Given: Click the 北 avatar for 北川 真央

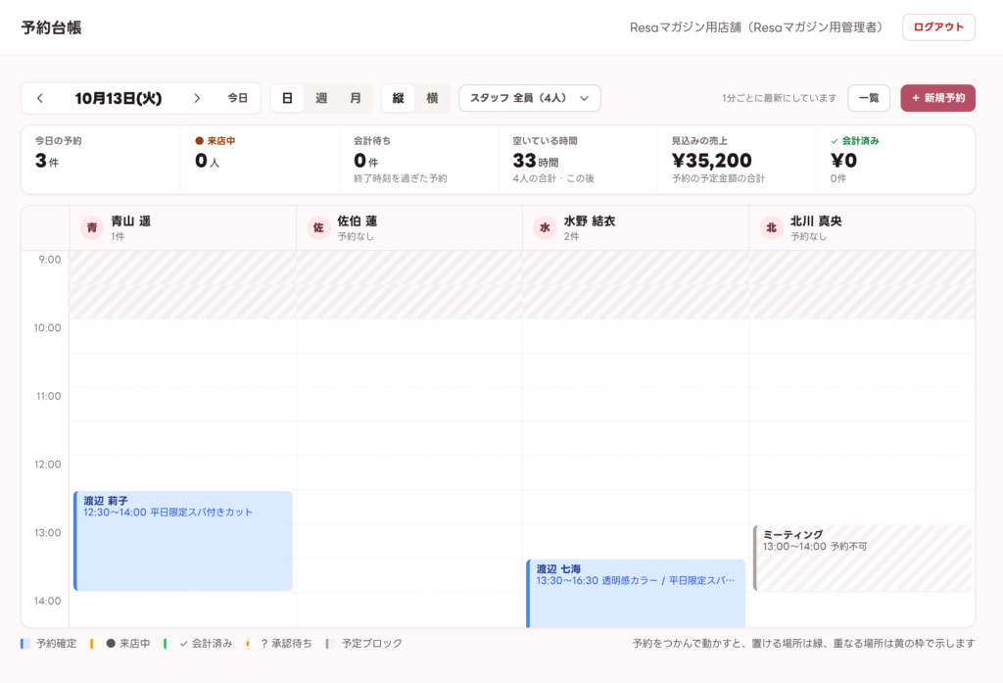Looking at the screenshot, I should [x=772, y=228].
